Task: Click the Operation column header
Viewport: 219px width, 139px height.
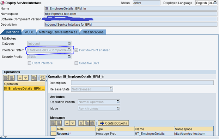Action: coord(24,84)
